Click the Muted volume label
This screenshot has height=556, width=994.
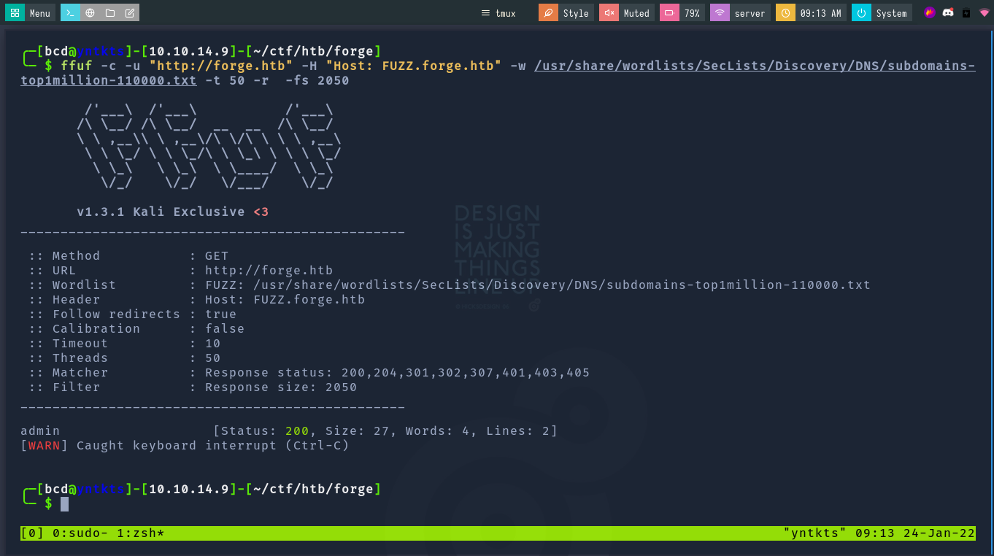(x=636, y=13)
